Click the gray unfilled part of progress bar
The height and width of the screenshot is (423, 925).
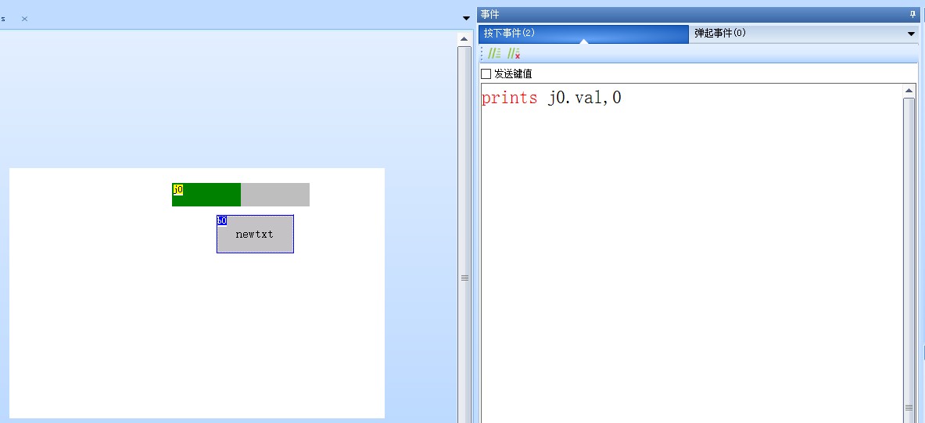tap(275, 195)
